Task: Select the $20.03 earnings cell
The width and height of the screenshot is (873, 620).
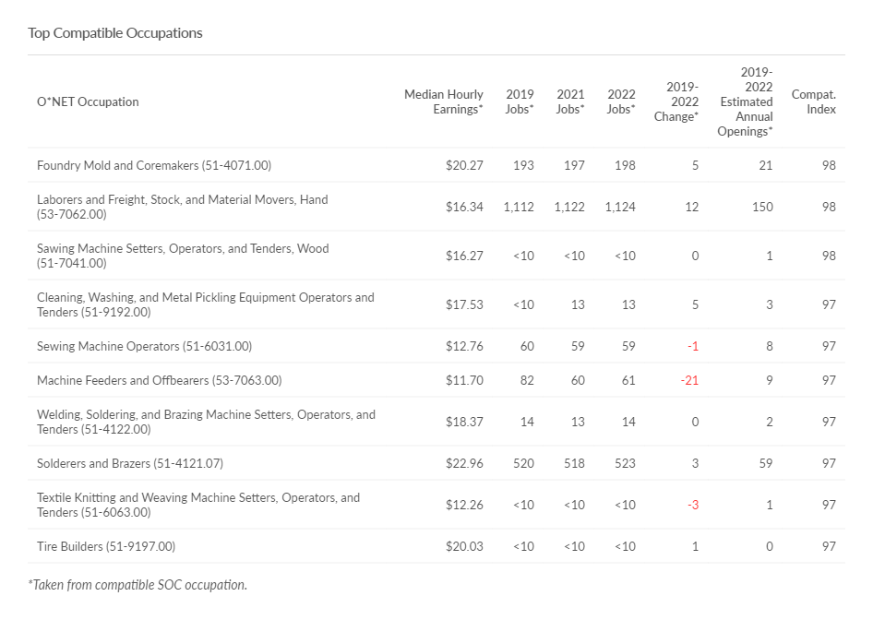Action: tap(464, 546)
